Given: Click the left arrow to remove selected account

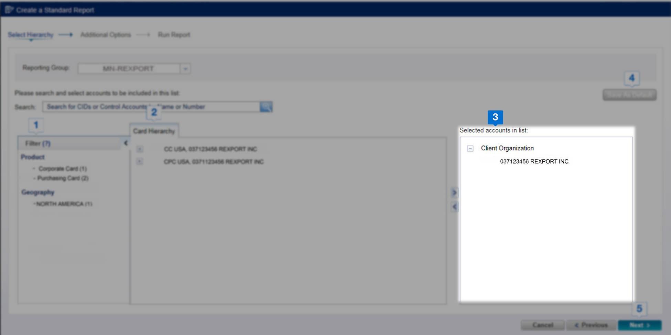Looking at the screenshot, I should coord(455,206).
